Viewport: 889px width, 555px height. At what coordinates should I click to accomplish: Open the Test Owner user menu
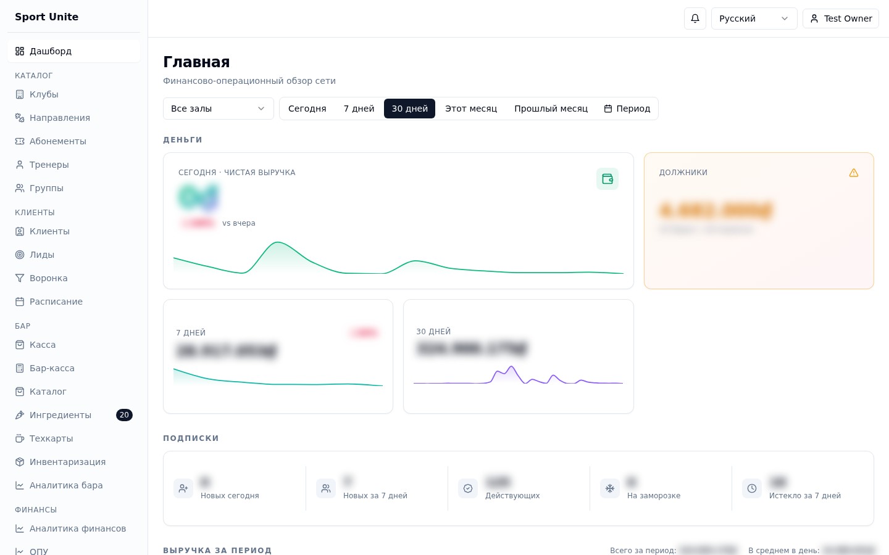click(x=841, y=18)
